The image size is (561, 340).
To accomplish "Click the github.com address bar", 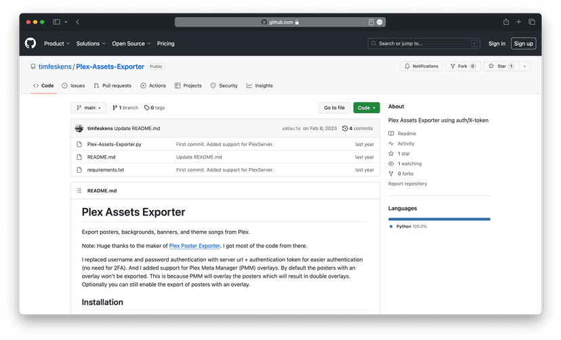I will click(x=280, y=22).
